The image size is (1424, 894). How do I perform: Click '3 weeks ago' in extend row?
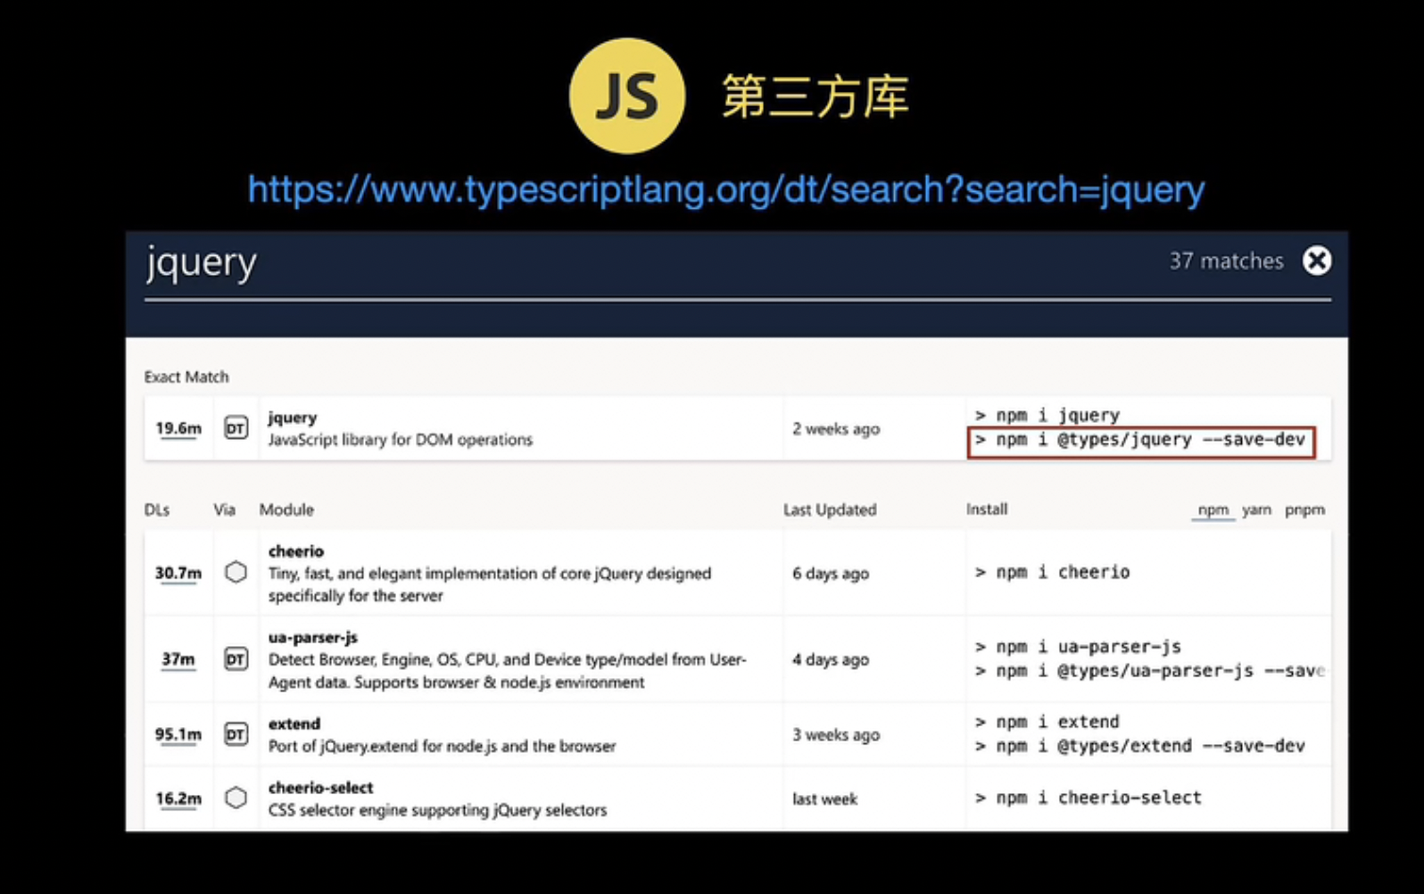[836, 734]
